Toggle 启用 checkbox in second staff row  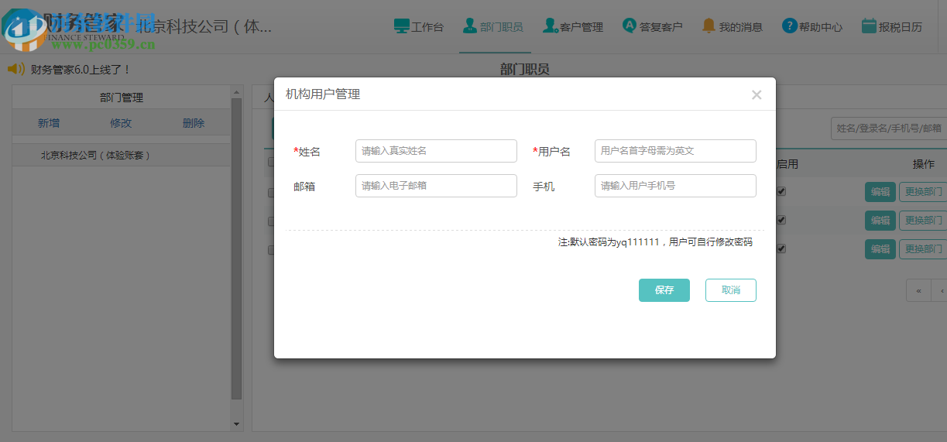tap(781, 221)
